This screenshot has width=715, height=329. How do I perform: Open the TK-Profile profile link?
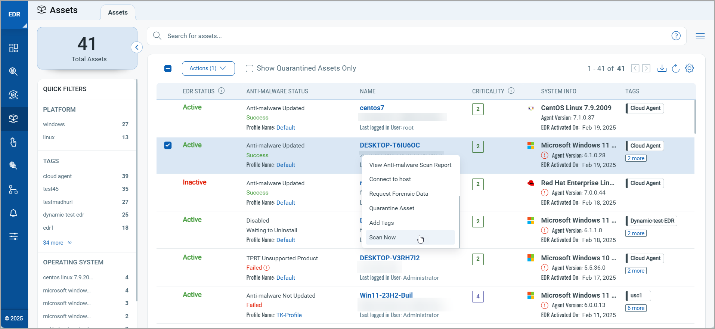[289, 315]
